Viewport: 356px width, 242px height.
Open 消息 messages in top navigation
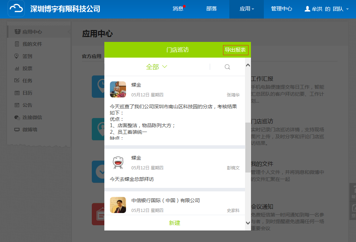tap(178, 9)
